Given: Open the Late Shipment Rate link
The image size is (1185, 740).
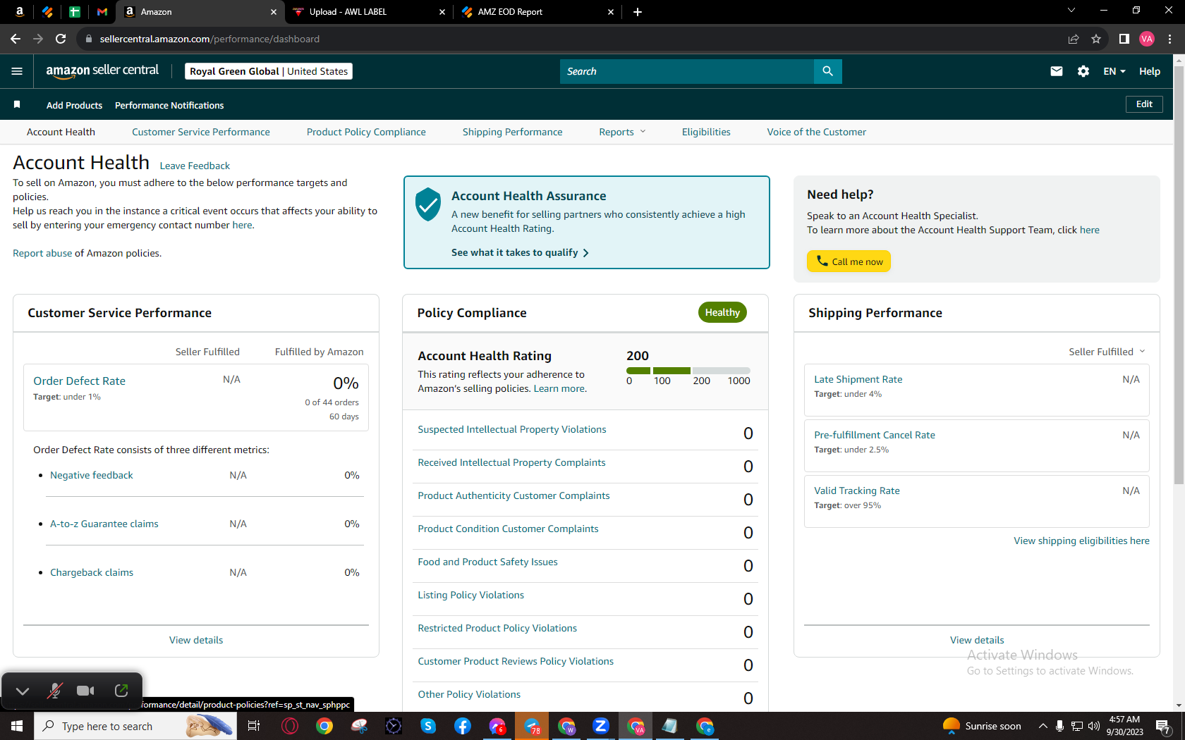Looking at the screenshot, I should click(x=858, y=379).
